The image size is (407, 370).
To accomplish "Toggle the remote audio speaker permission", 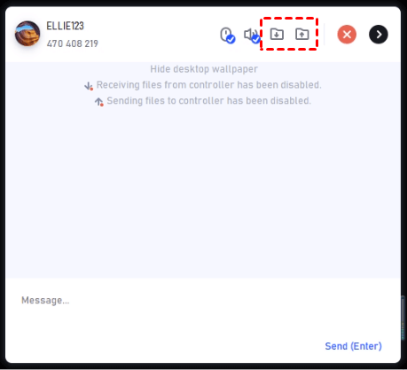I will (x=251, y=35).
